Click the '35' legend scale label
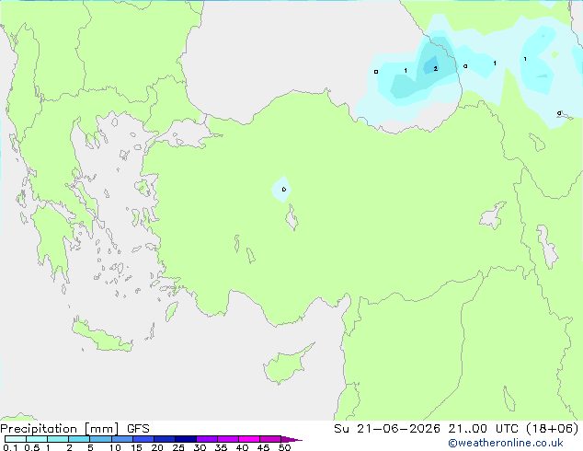Image resolution: width=583 pixels, height=451 pixels. 221,447
